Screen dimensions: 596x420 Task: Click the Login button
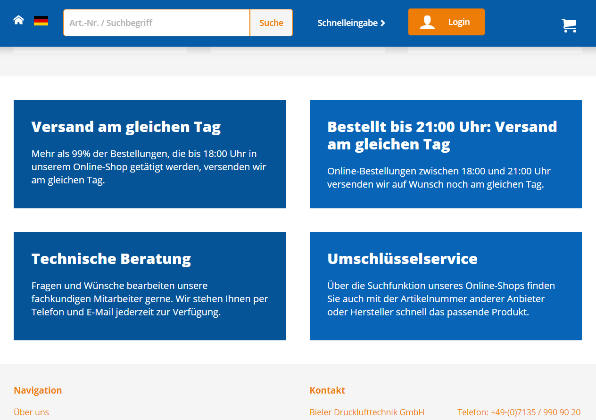pyautogui.click(x=446, y=22)
